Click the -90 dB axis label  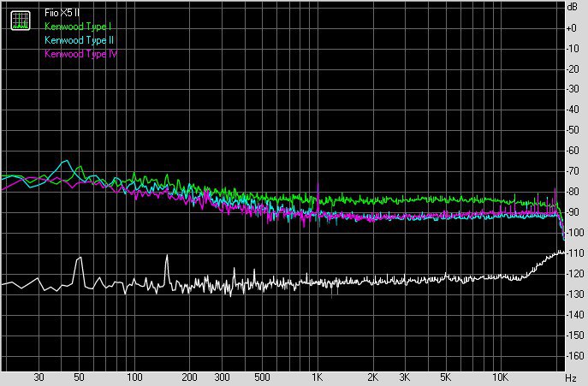click(573, 212)
